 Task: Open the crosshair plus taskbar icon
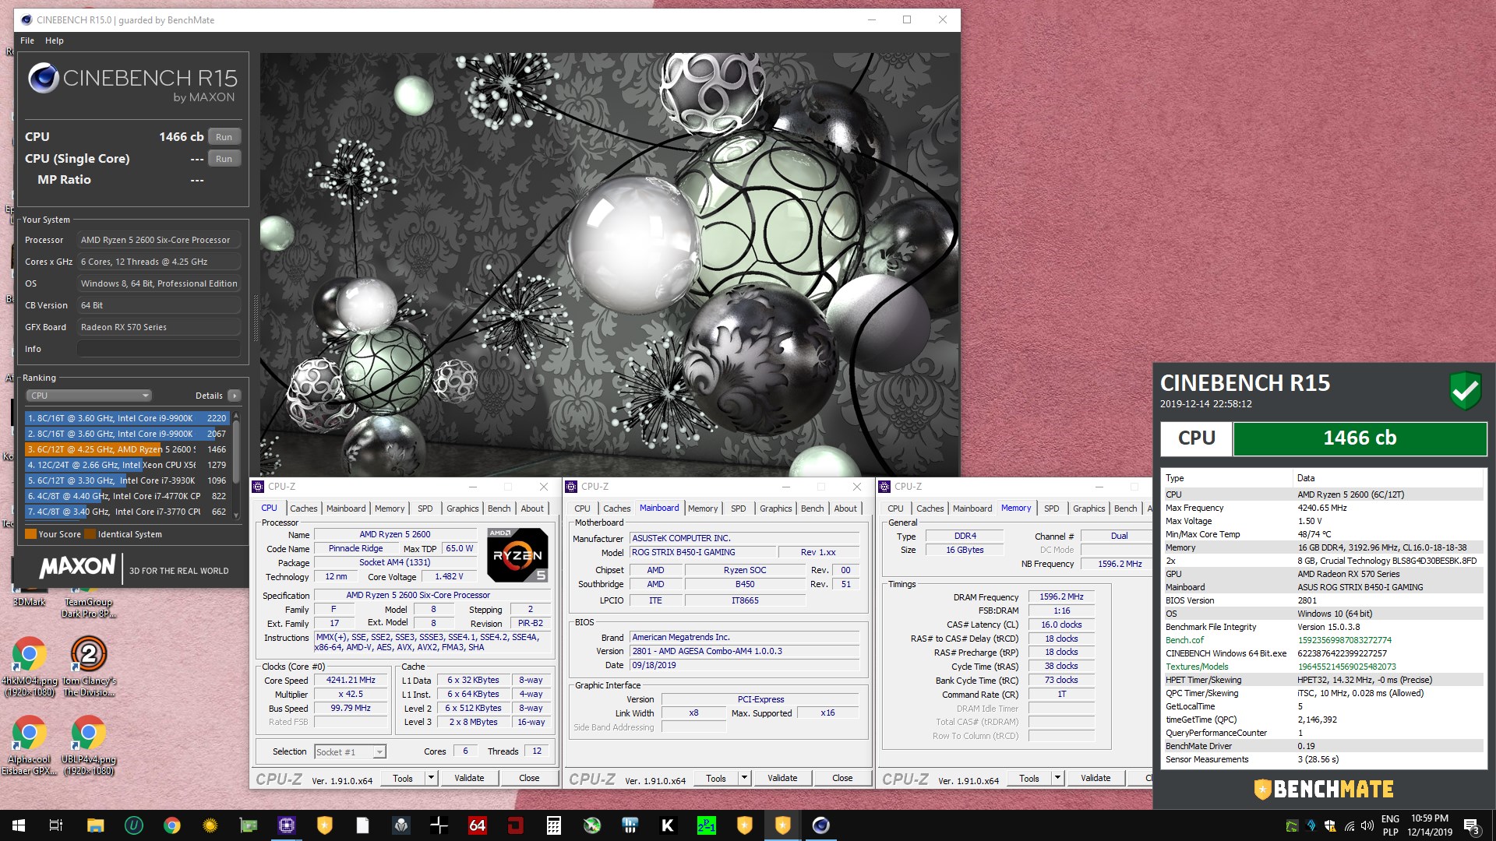click(x=439, y=825)
